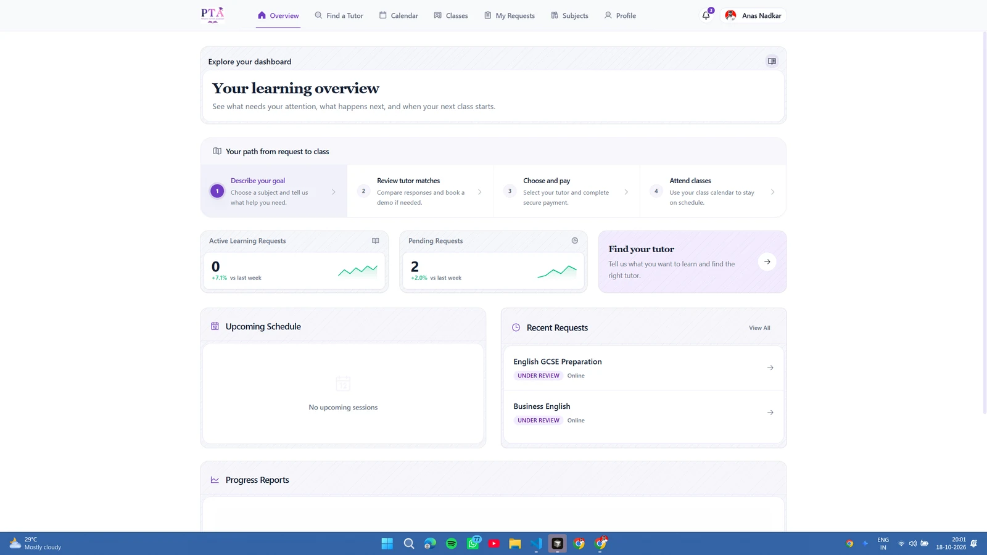The image size is (987, 555).
Task: Switch to the My Requests tab
Action: tap(509, 15)
